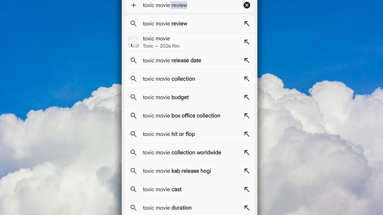
Task: Click search icon beside 'toxic movie cast'
Action: [x=134, y=189]
